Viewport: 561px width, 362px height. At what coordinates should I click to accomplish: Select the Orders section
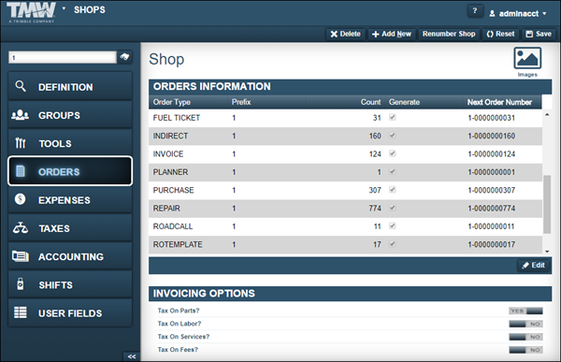tap(70, 171)
